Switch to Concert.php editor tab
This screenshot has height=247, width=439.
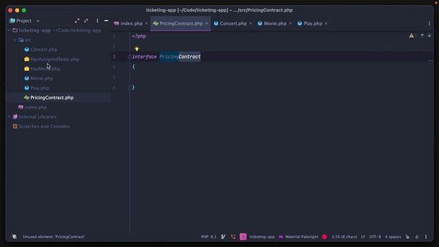click(233, 23)
